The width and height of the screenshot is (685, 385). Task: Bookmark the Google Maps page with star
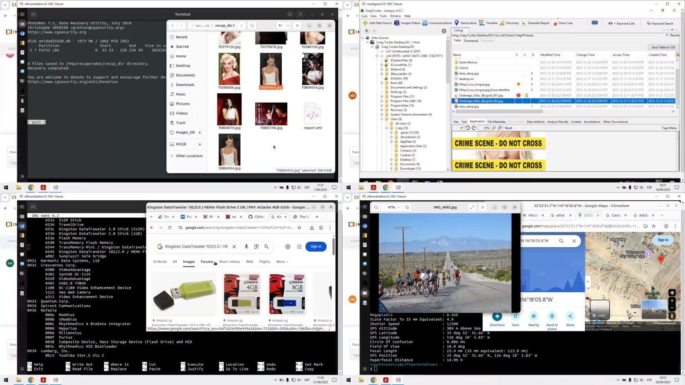tap(654, 226)
